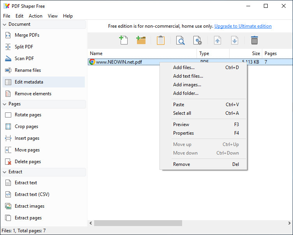Image resolution: width=293 pixels, height=235 pixels.
Task: Click the scrollbar right arrow
Action: click(289, 223)
